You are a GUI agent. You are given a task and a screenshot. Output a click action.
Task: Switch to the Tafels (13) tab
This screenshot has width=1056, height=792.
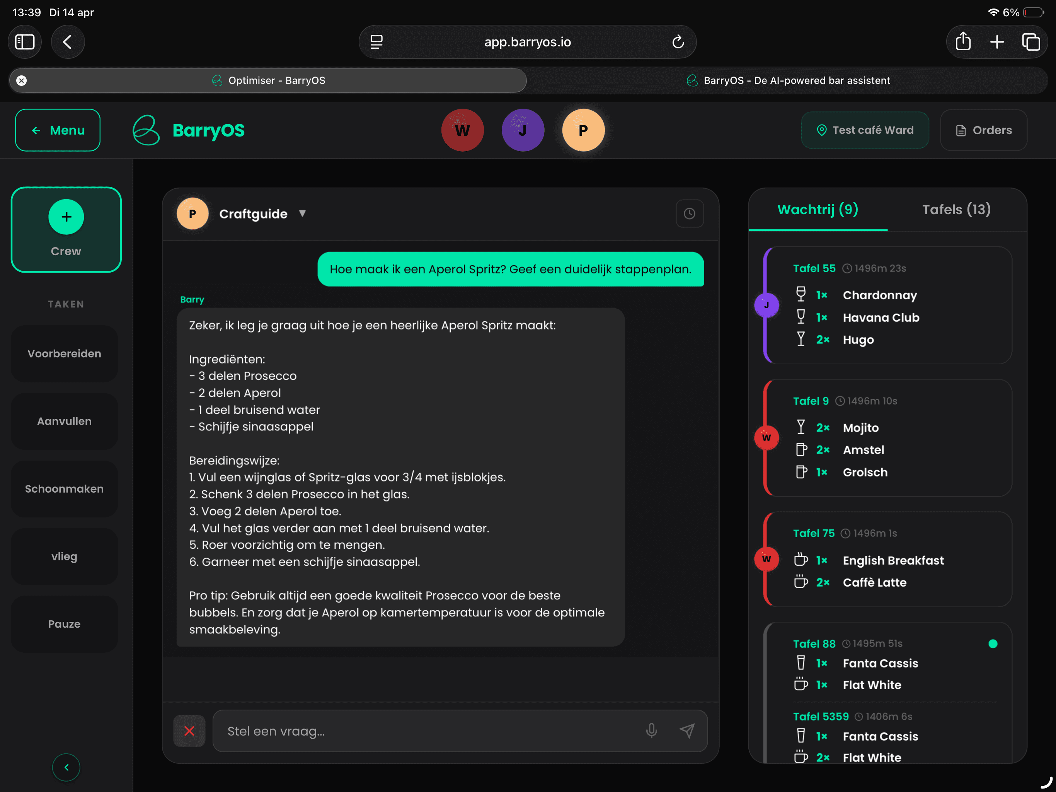point(956,209)
